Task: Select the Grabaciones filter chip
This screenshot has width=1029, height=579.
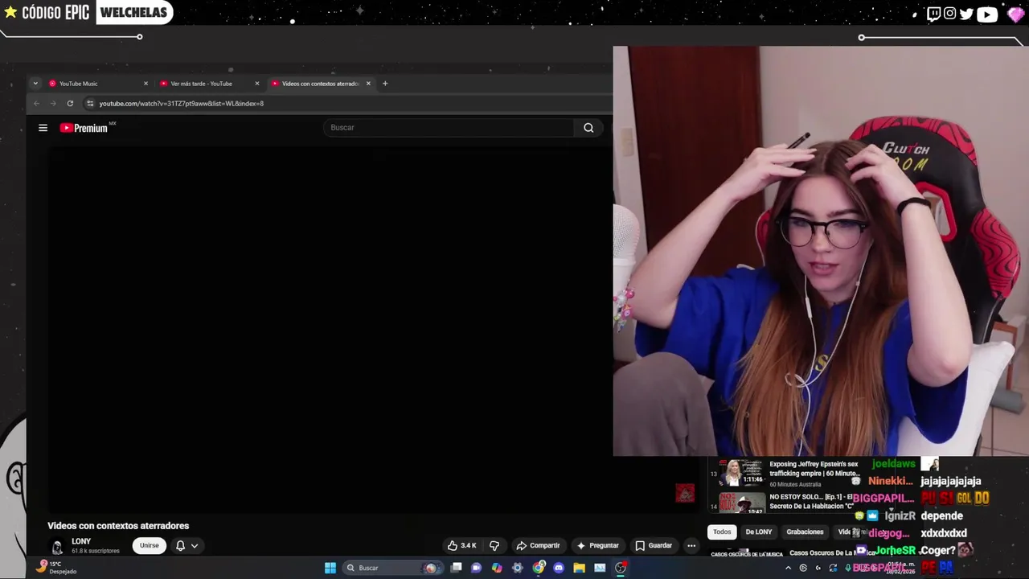Action: click(x=805, y=532)
